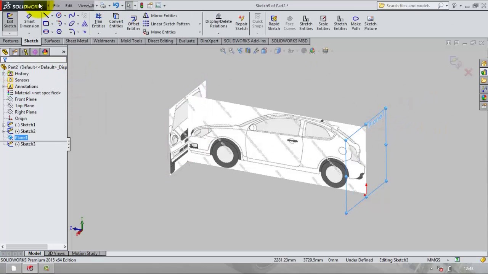This screenshot has height=274, width=488.
Task: Toggle Hide/Show Items glasses icon
Action: (291, 50)
